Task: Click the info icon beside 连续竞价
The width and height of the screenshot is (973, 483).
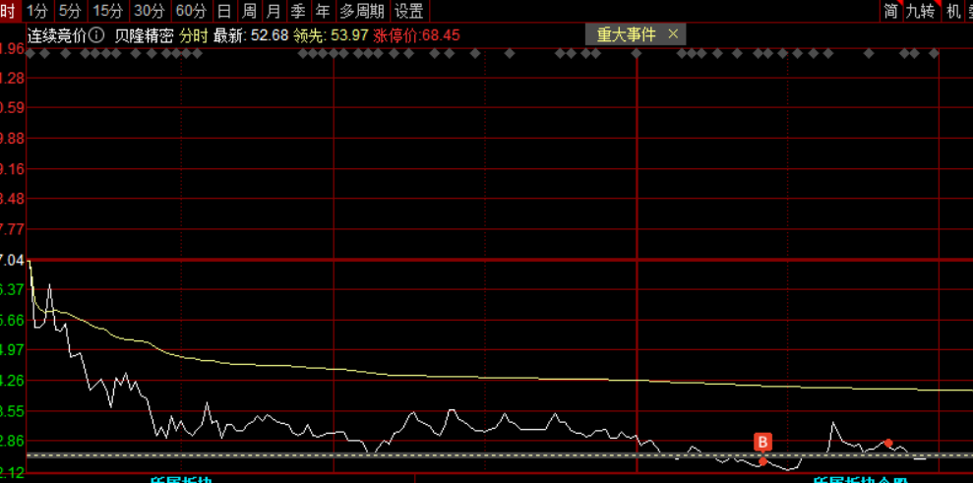Action: (x=96, y=34)
